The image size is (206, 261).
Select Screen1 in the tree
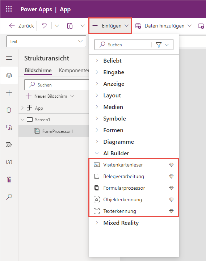point(42,120)
